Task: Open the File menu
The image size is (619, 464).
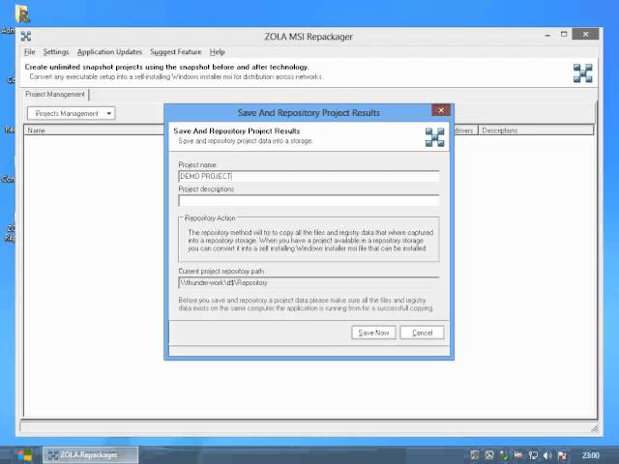Action: pyautogui.click(x=29, y=51)
